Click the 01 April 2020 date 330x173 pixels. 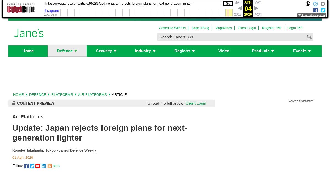pos(23,158)
